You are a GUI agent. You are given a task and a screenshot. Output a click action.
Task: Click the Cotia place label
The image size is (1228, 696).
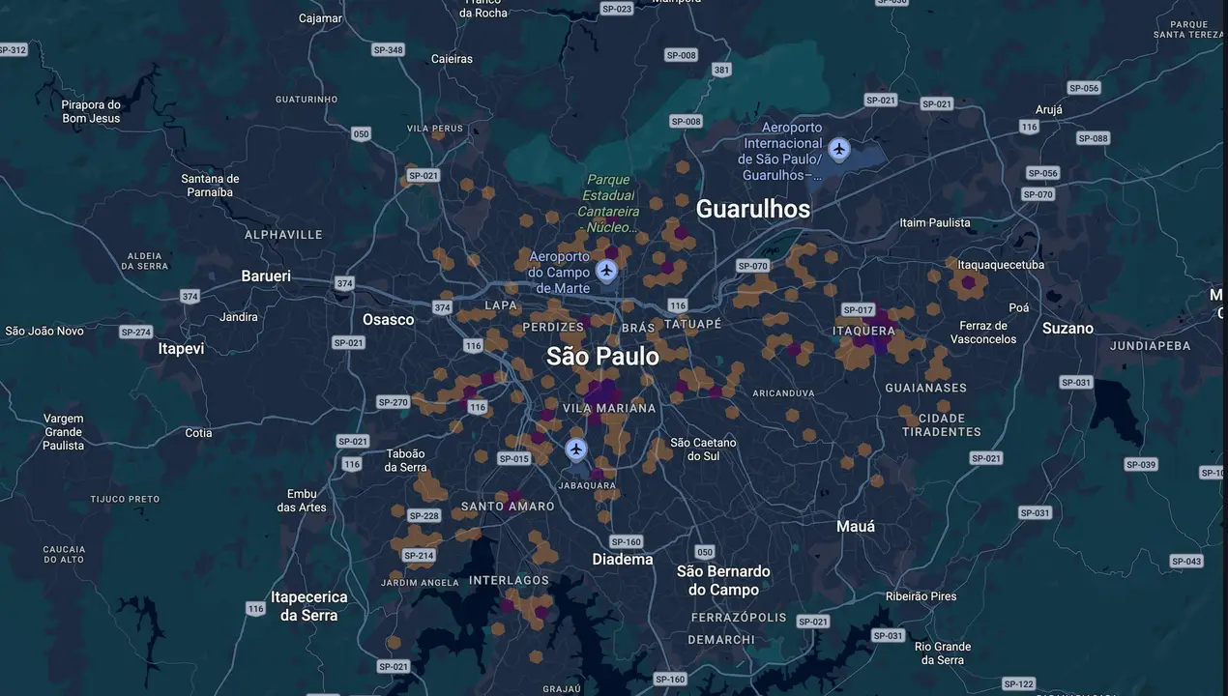198,433
